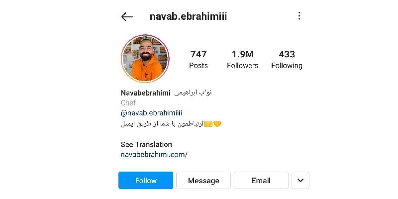Open the @navab.ebrahimiiii mention link

tap(151, 113)
